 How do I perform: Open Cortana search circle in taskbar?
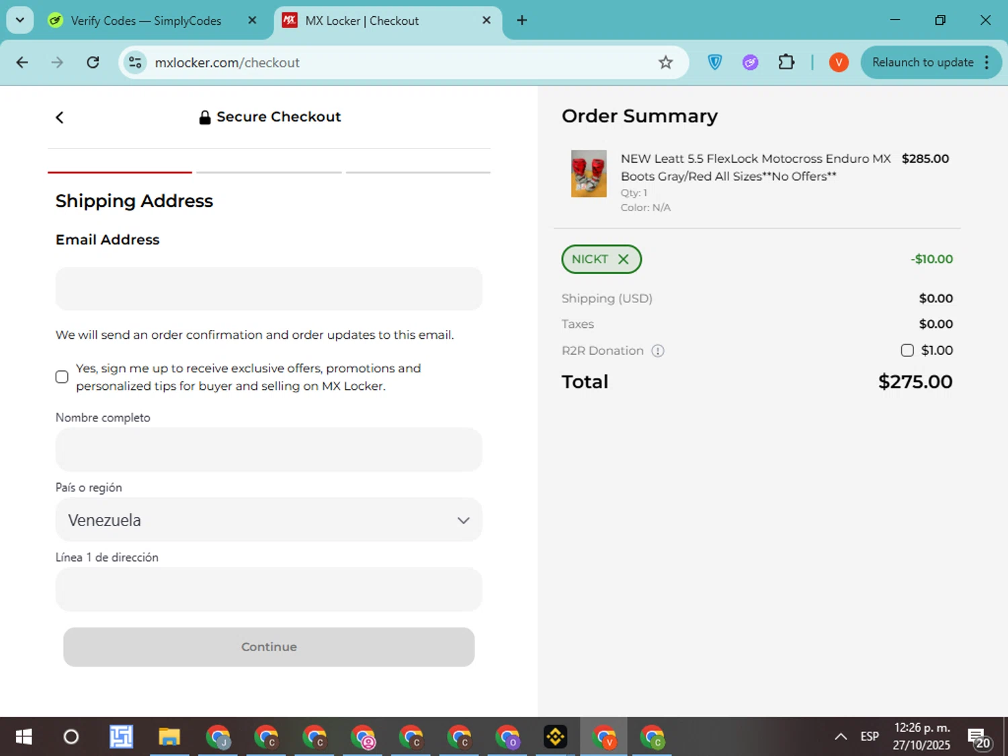[x=71, y=737]
